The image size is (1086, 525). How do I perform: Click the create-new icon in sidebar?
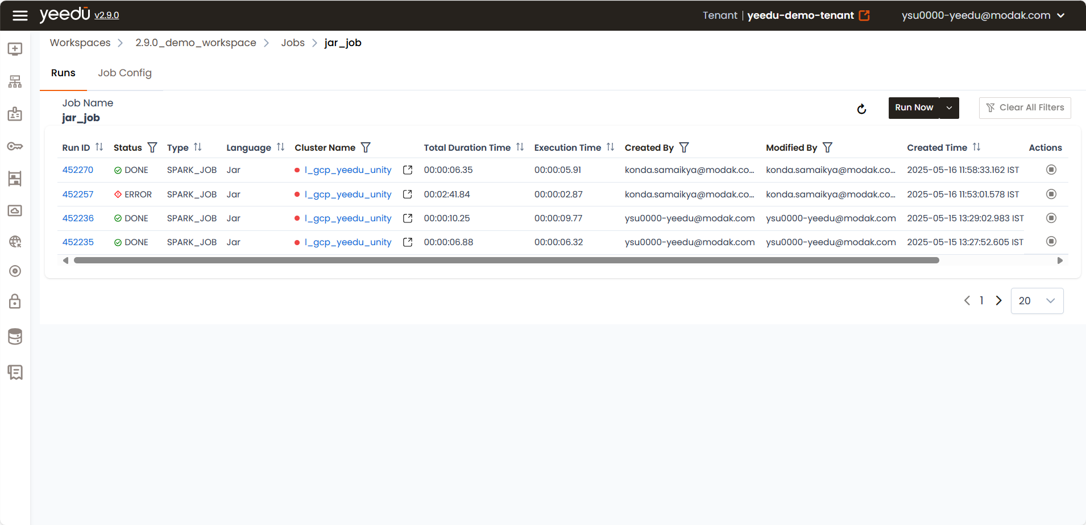15,49
